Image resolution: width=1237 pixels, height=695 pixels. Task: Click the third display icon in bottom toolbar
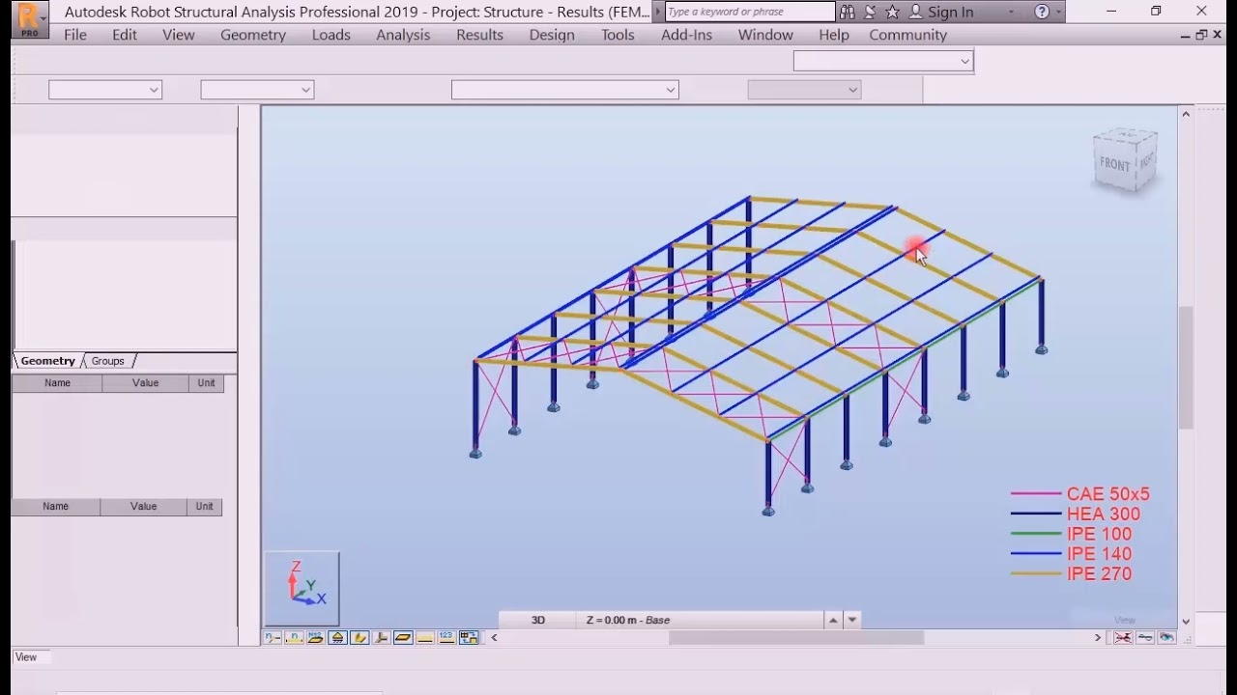point(315,637)
